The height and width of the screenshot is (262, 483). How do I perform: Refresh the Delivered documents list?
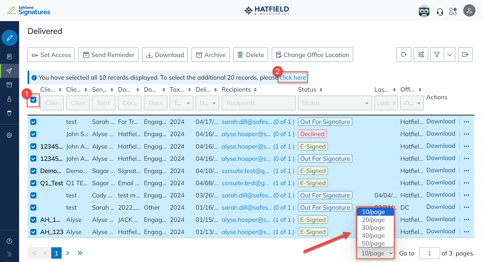404,54
